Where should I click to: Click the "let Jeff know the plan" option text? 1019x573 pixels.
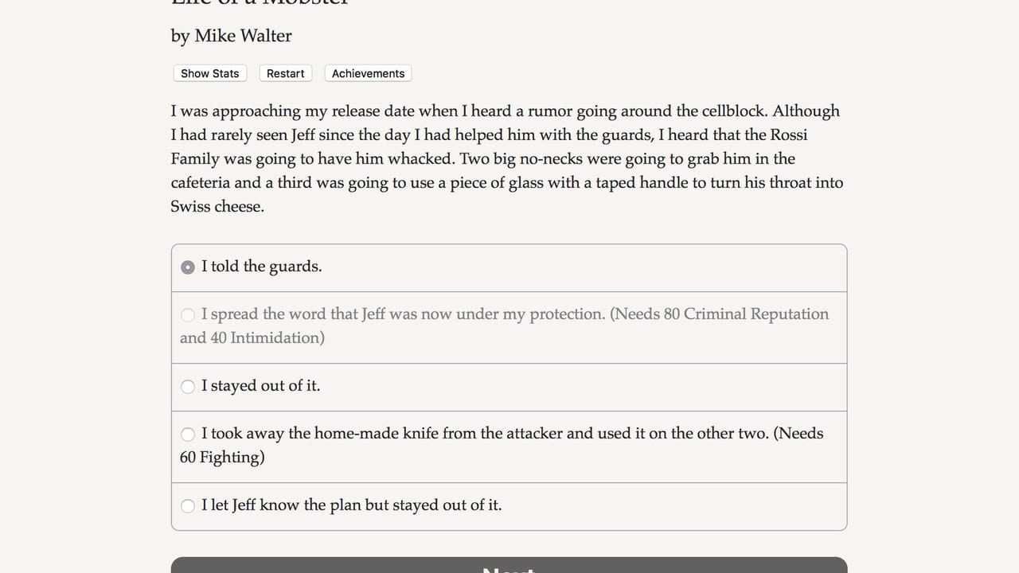351,505
